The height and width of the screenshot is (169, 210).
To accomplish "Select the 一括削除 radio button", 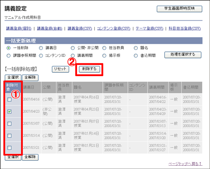I will pos(8,48).
